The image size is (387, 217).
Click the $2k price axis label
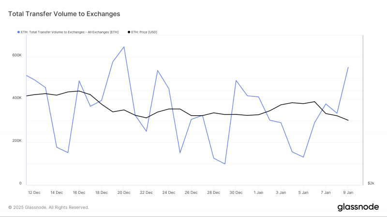(371, 183)
